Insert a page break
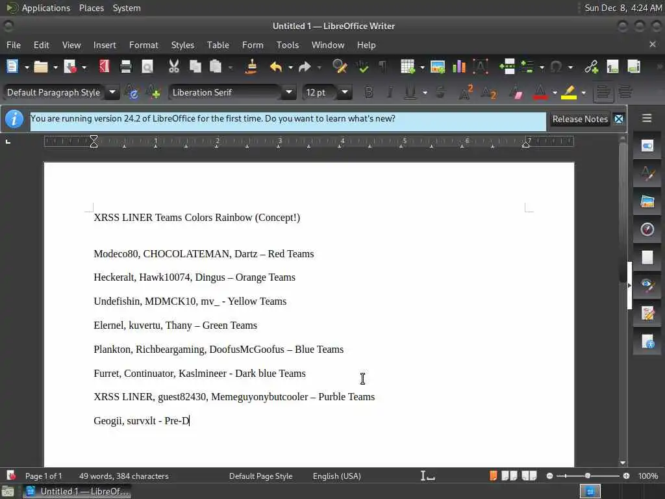665x499 pixels. pos(507,67)
